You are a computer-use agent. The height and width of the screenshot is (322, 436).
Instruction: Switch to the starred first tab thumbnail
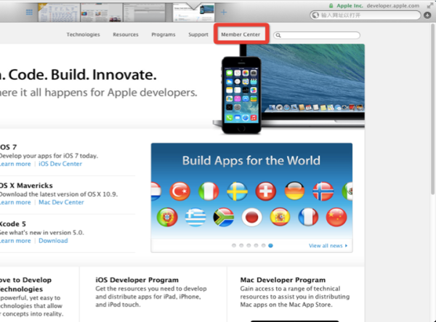(59, 12)
